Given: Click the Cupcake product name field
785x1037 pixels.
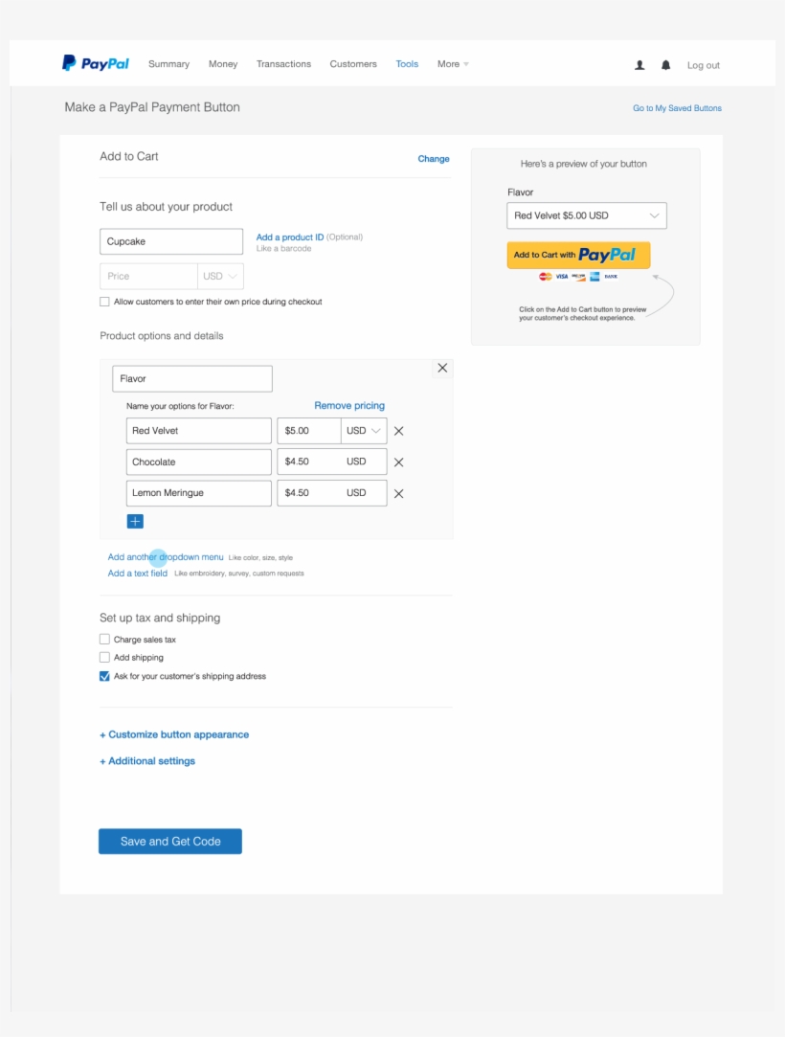Looking at the screenshot, I should 171,242.
